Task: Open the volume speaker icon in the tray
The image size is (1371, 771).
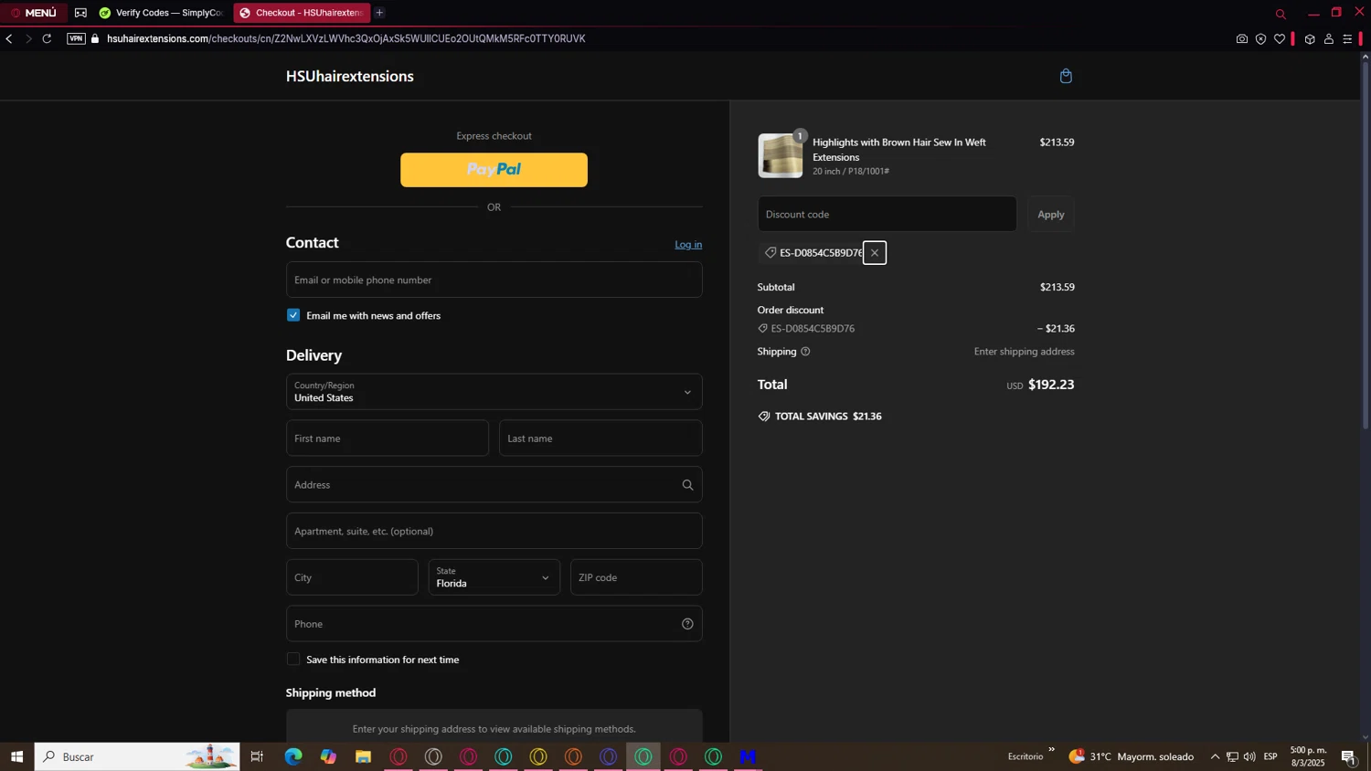Action: pyautogui.click(x=1249, y=756)
